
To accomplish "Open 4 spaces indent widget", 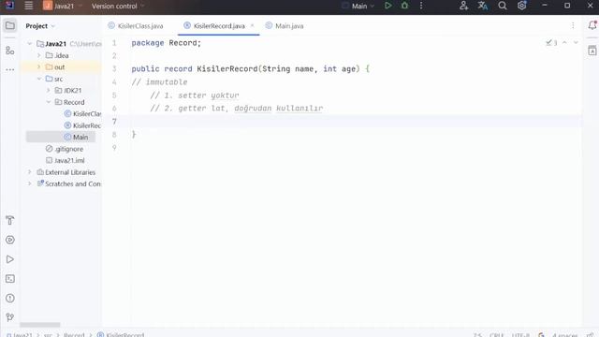I will pyautogui.click(x=565, y=335).
